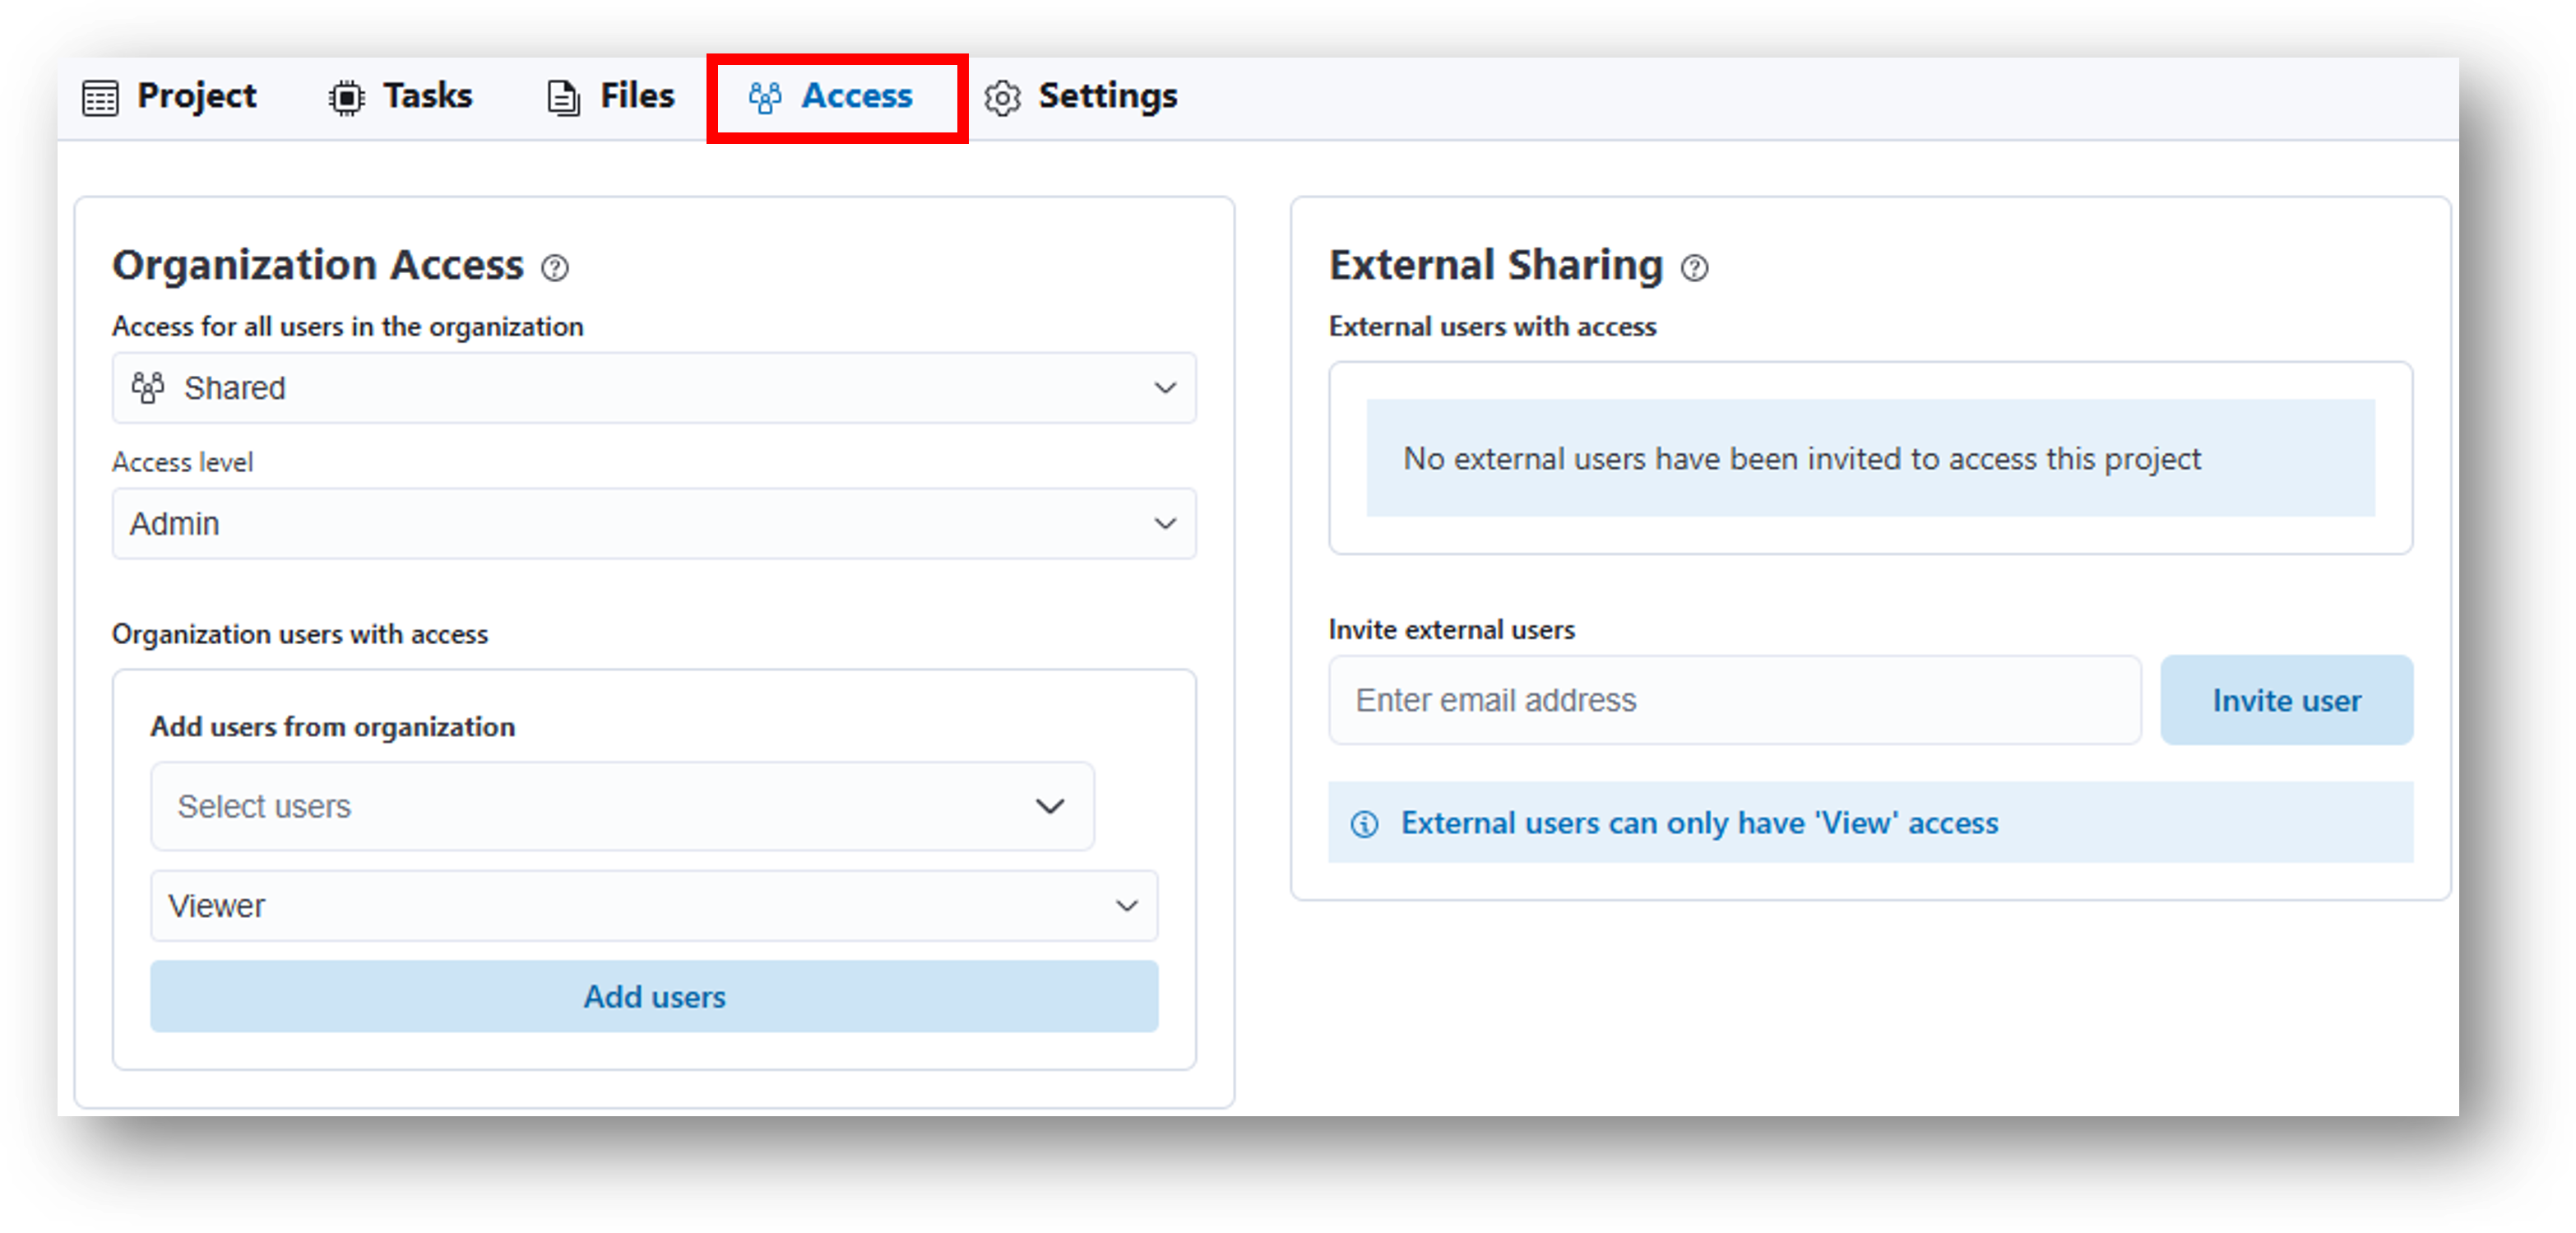Click the Access people icon

click(765, 98)
